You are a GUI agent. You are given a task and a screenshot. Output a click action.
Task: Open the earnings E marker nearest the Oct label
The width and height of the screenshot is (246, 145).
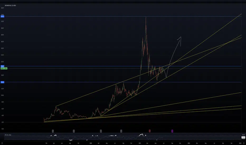74,131
